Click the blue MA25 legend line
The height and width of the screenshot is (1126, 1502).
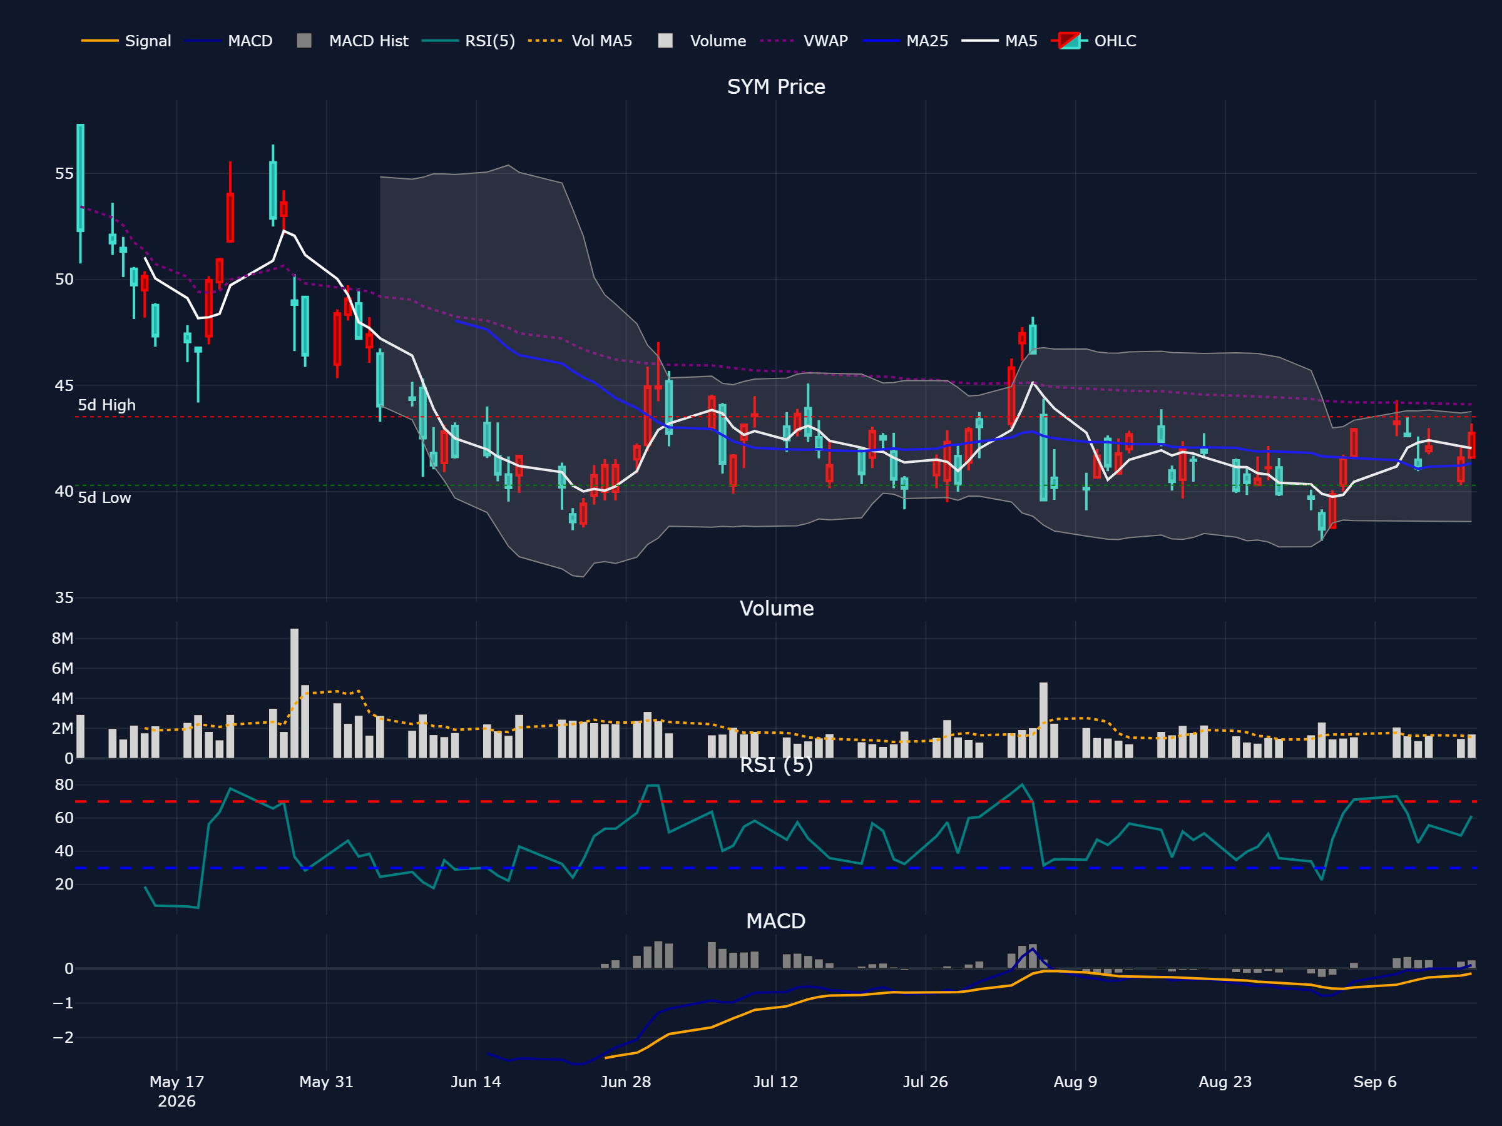[x=881, y=41]
